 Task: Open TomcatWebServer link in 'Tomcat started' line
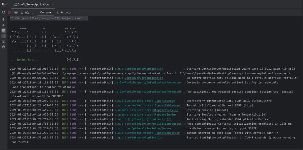click(167, 133)
